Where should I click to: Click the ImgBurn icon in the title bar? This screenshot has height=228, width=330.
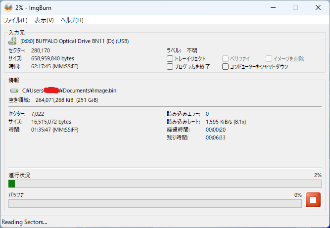click(x=8, y=7)
